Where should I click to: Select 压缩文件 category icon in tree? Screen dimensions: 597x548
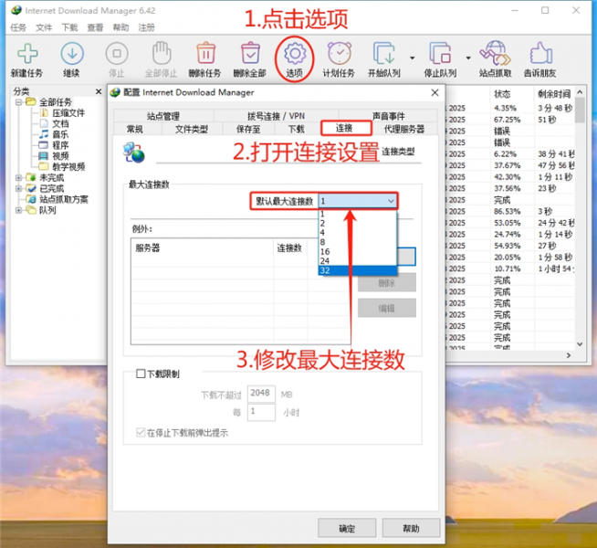click(x=44, y=112)
